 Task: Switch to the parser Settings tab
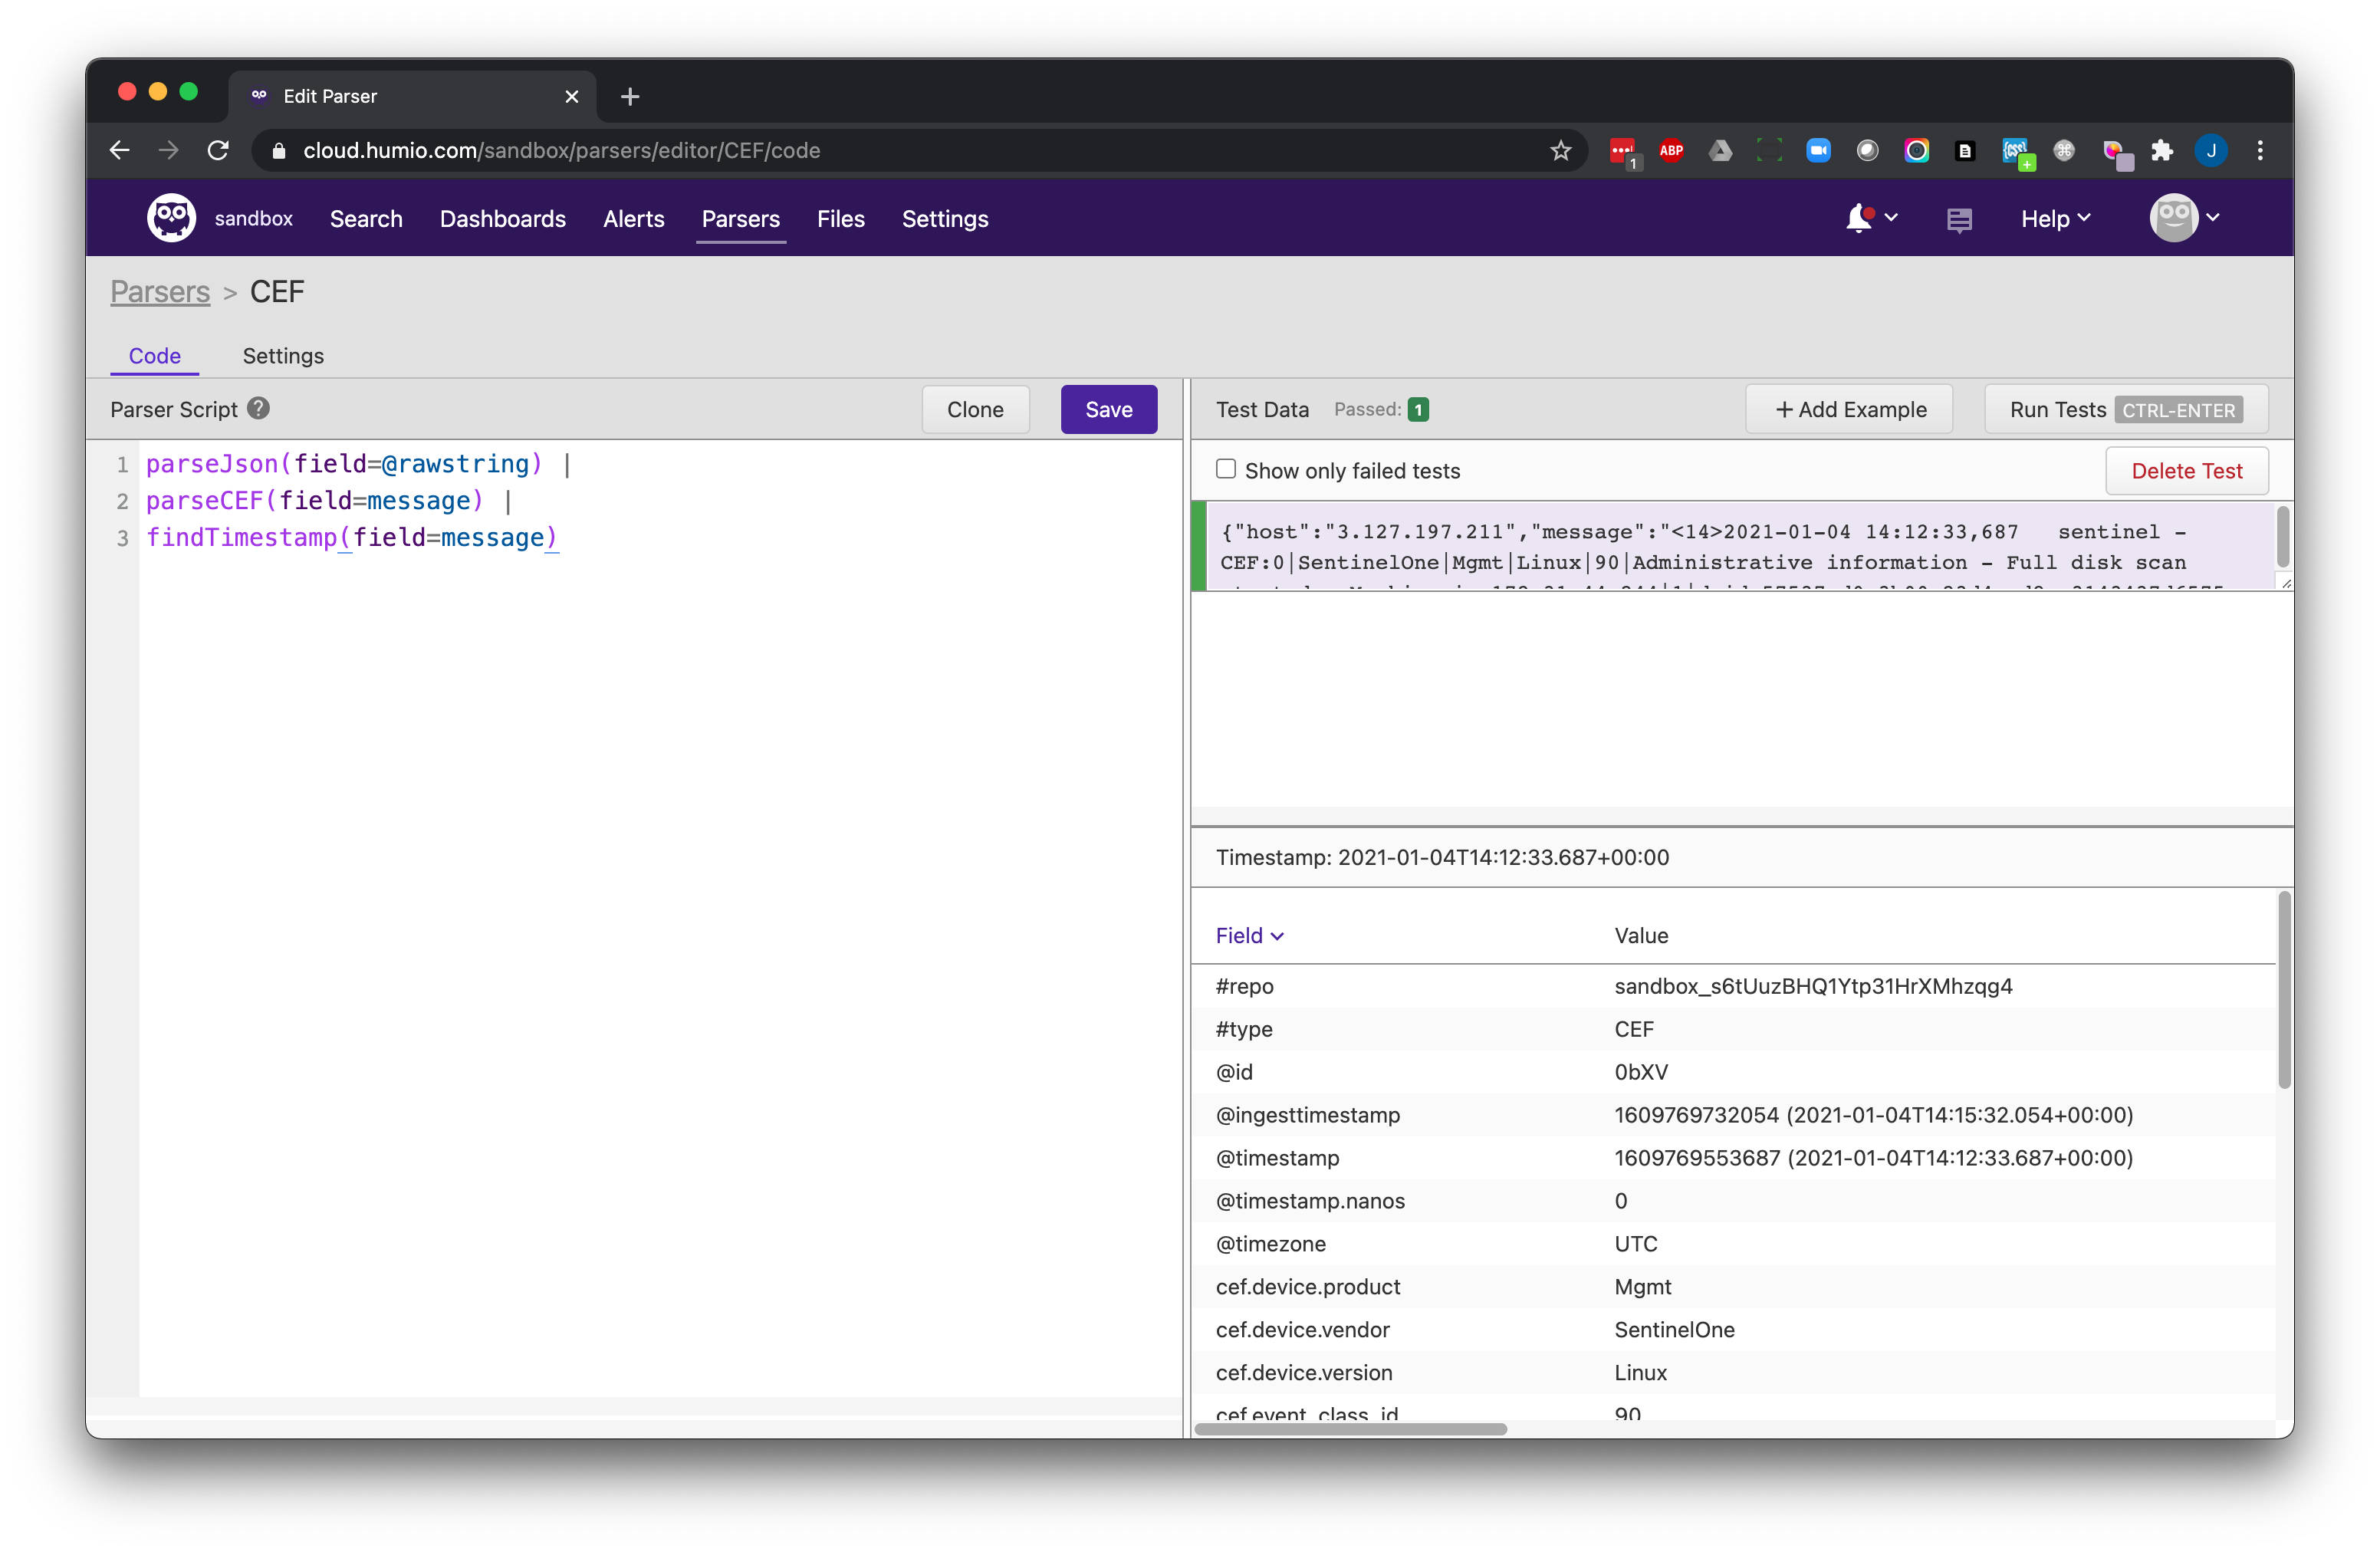pos(283,356)
